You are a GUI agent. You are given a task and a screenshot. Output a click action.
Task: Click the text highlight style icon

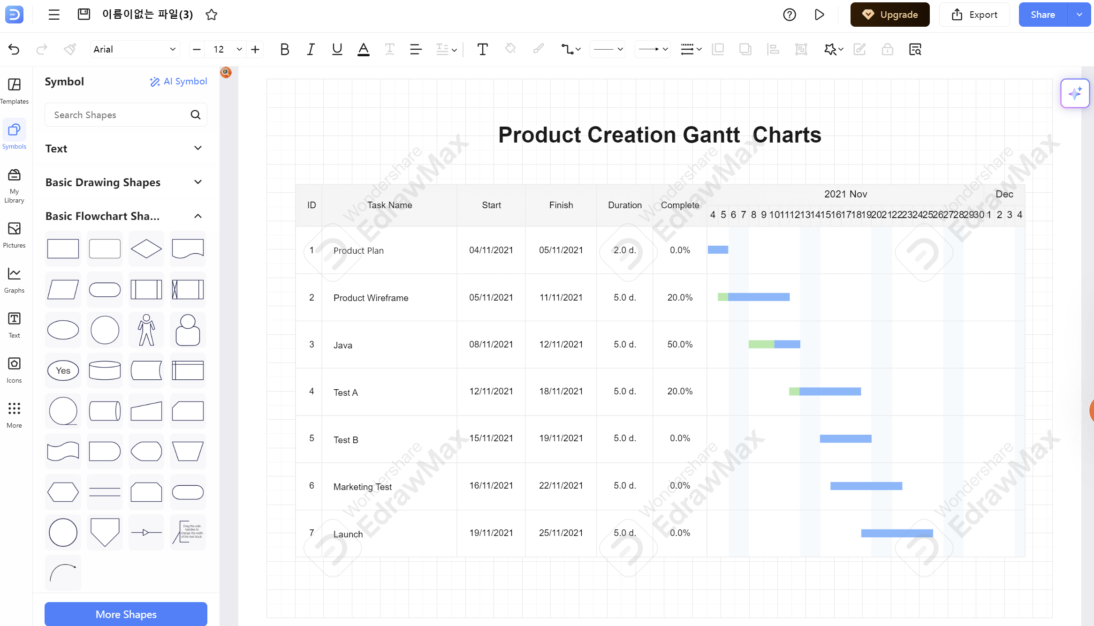pos(389,49)
